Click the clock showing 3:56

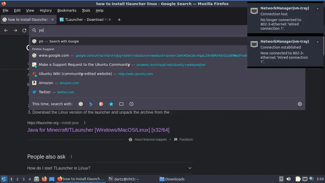click(320, 179)
